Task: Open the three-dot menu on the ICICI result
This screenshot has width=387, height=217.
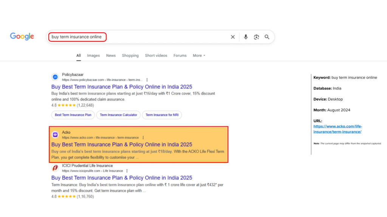Action: (x=127, y=171)
